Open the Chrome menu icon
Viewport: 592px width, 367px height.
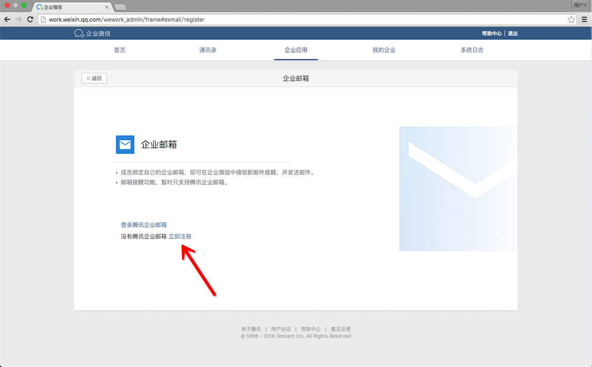(x=585, y=20)
